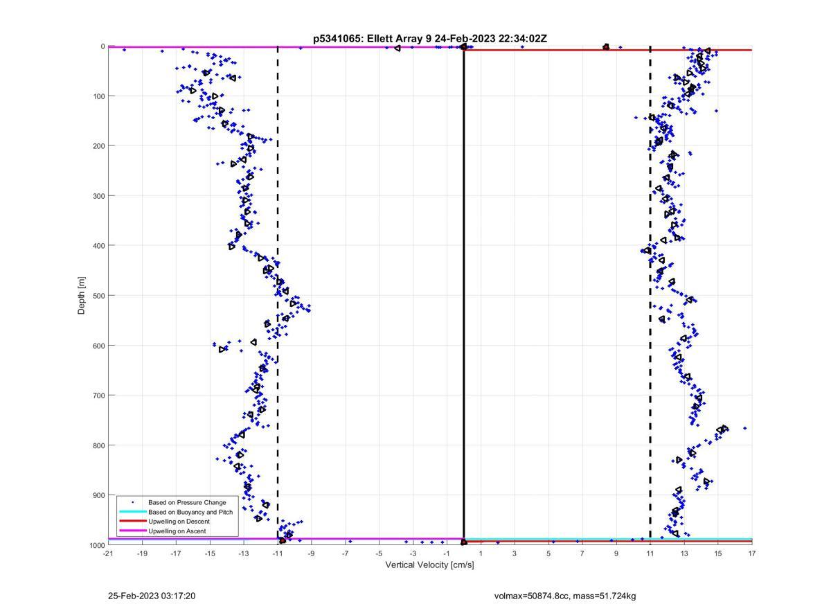Click legend entry 'Based on Pressure Change'
This screenshot has height=613, width=831.
point(187,502)
